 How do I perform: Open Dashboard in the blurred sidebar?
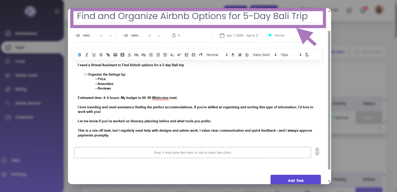[x=26, y=34]
